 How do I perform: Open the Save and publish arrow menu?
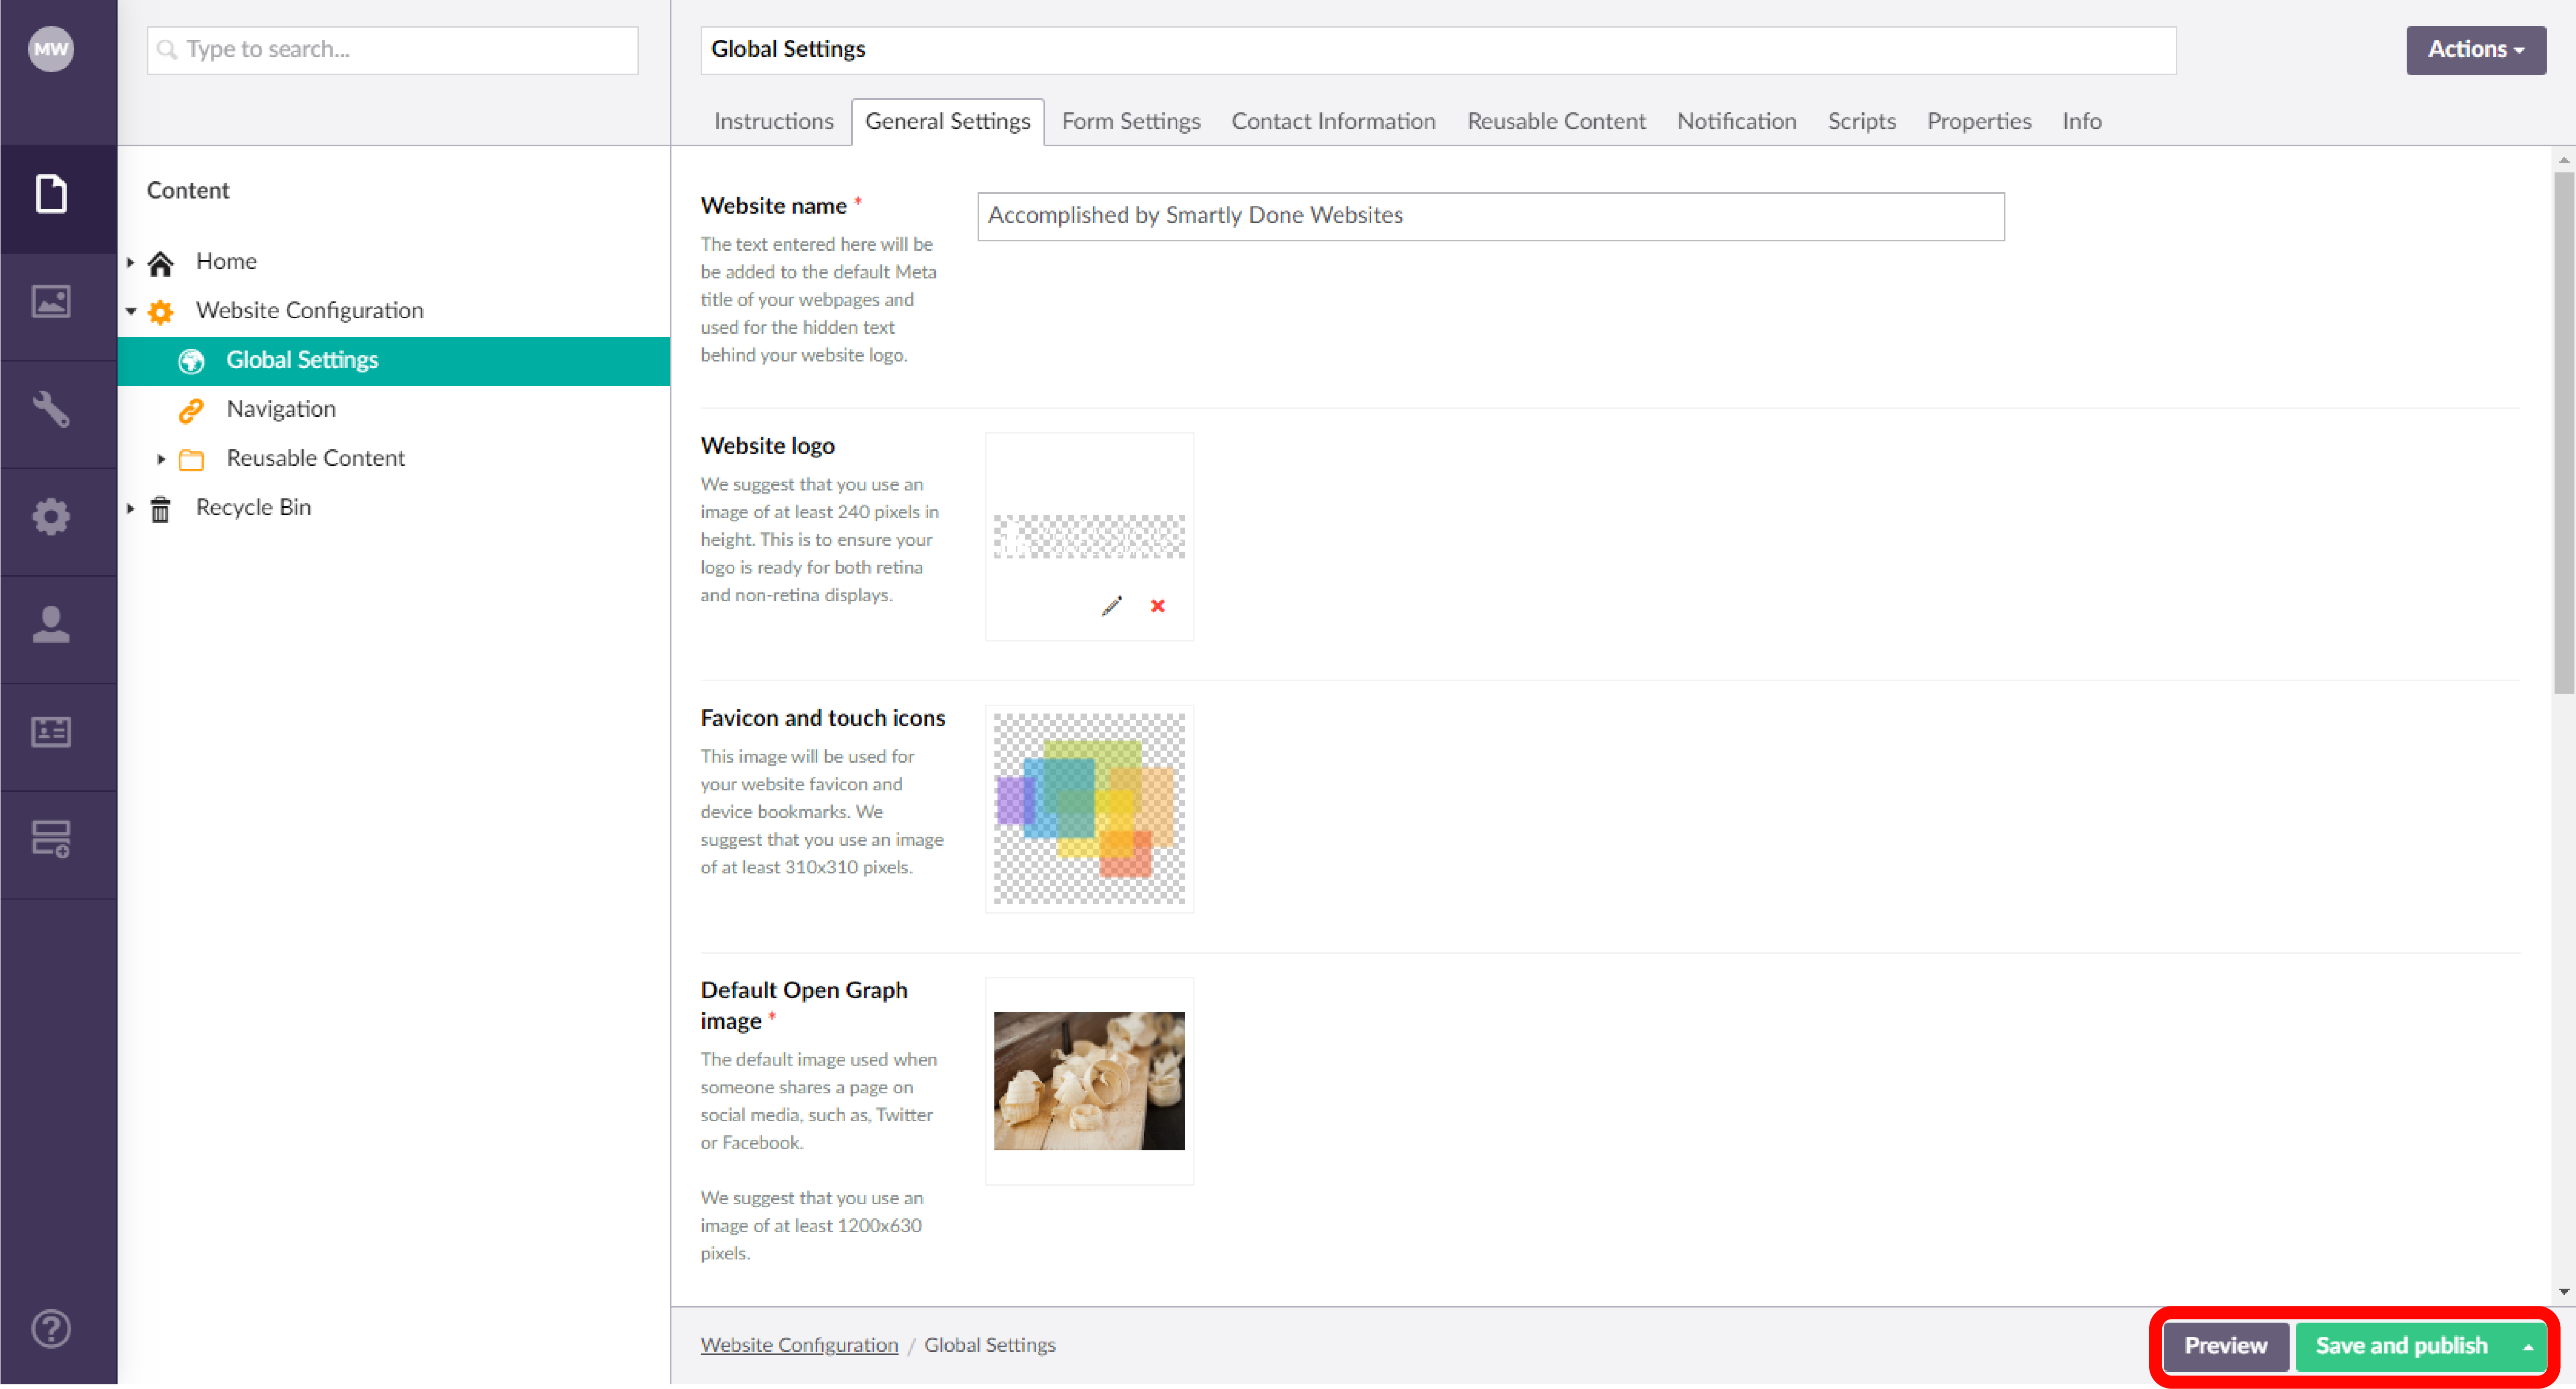point(2528,1346)
